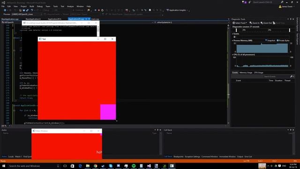Take a memory Snapshot in Process Memory graph
The width and height of the screenshot is (300, 169).
(x=270, y=40)
